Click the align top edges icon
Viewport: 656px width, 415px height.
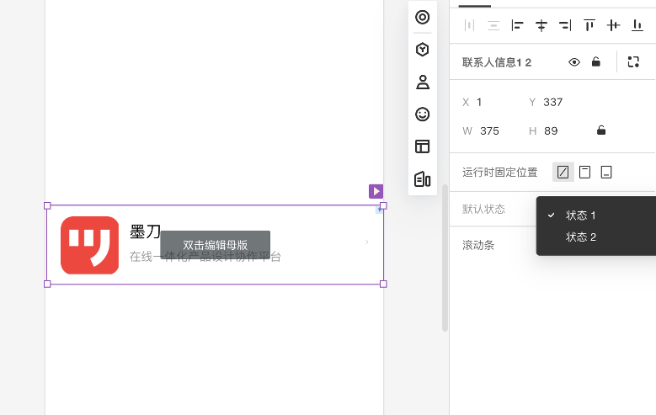tap(589, 25)
